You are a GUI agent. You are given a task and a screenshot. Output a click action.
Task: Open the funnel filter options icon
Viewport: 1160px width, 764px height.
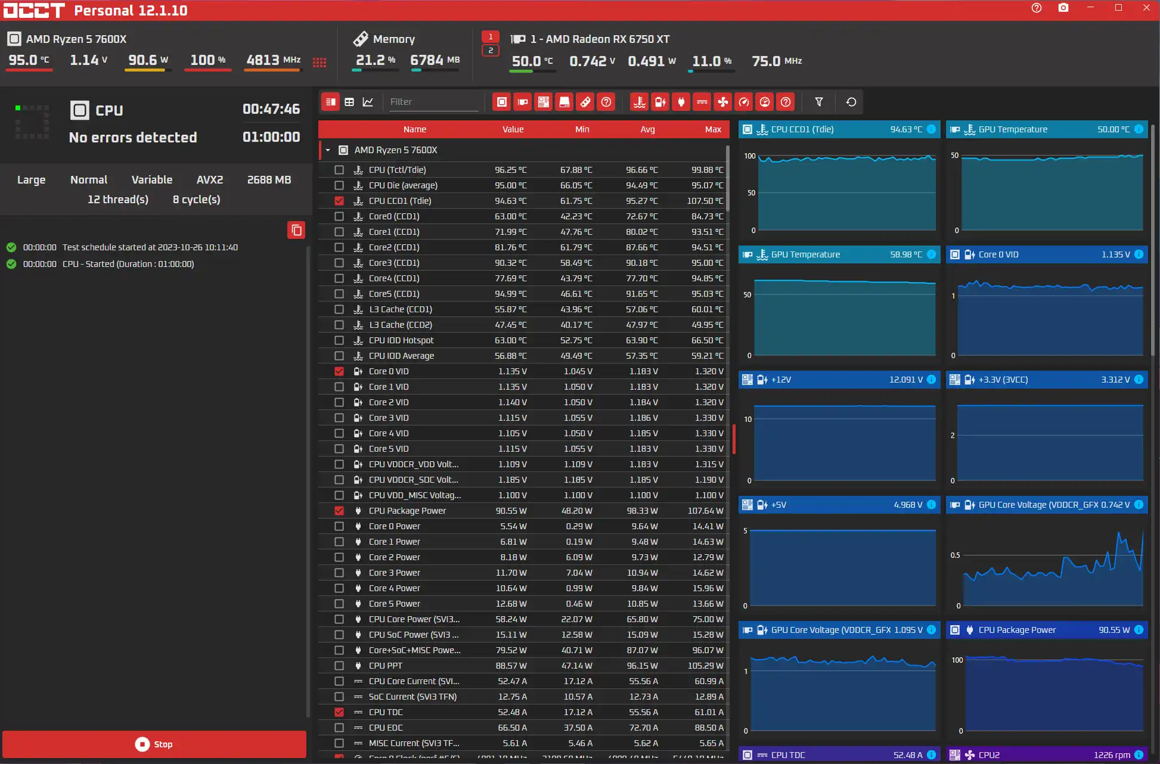coord(819,102)
